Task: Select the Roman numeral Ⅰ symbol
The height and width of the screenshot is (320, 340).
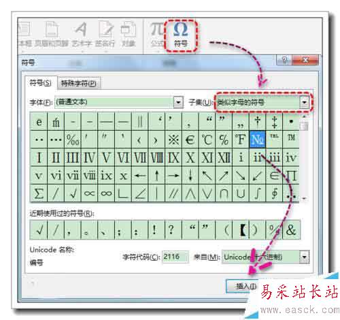Action: pos(39,157)
